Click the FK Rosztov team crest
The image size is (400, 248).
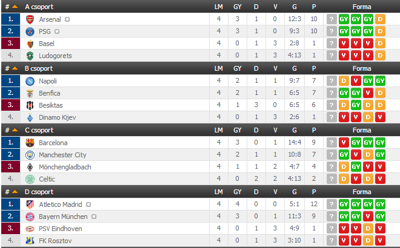point(30,241)
